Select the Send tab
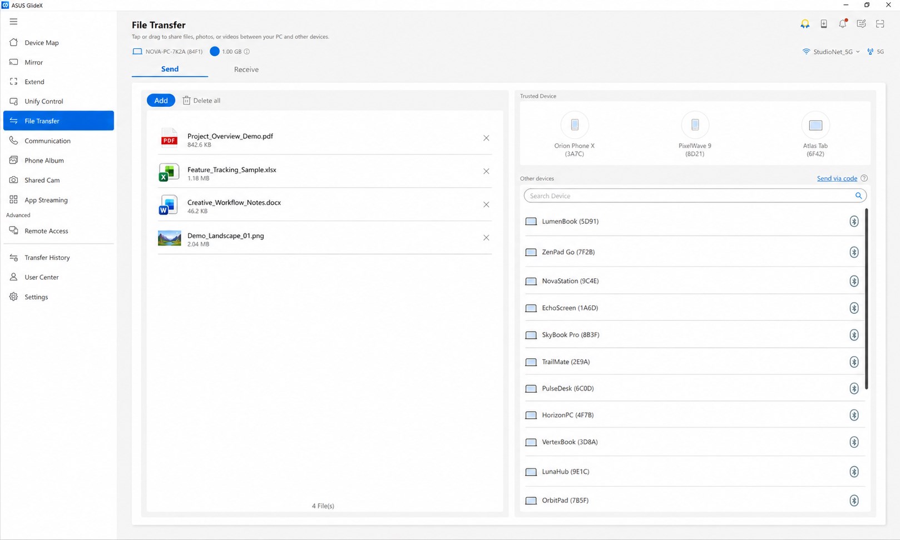Image resolution: width=900 pixels, height=540 pixels. [x=170, y=69]
